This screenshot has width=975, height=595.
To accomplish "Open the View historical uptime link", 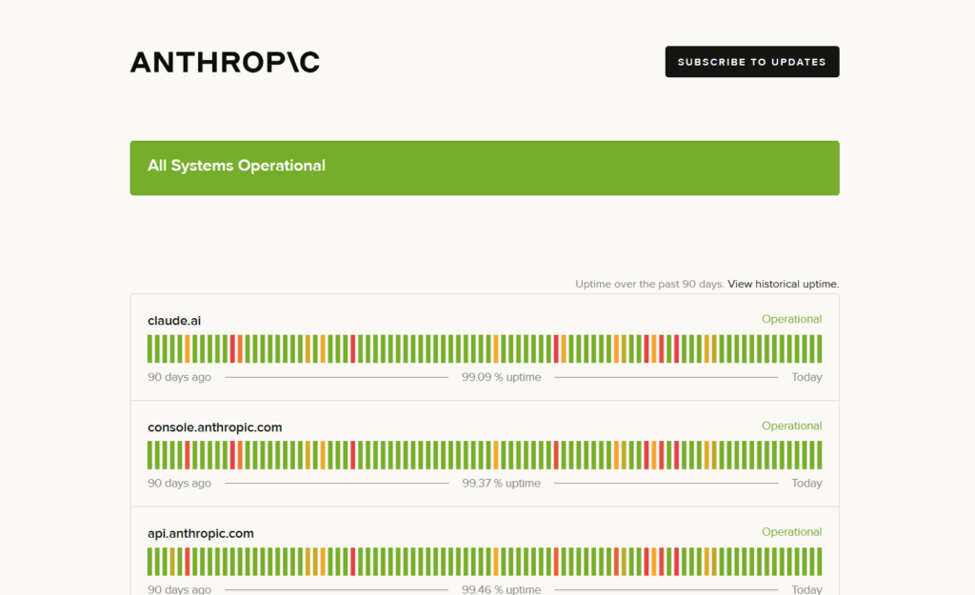I will pos(783,284).
